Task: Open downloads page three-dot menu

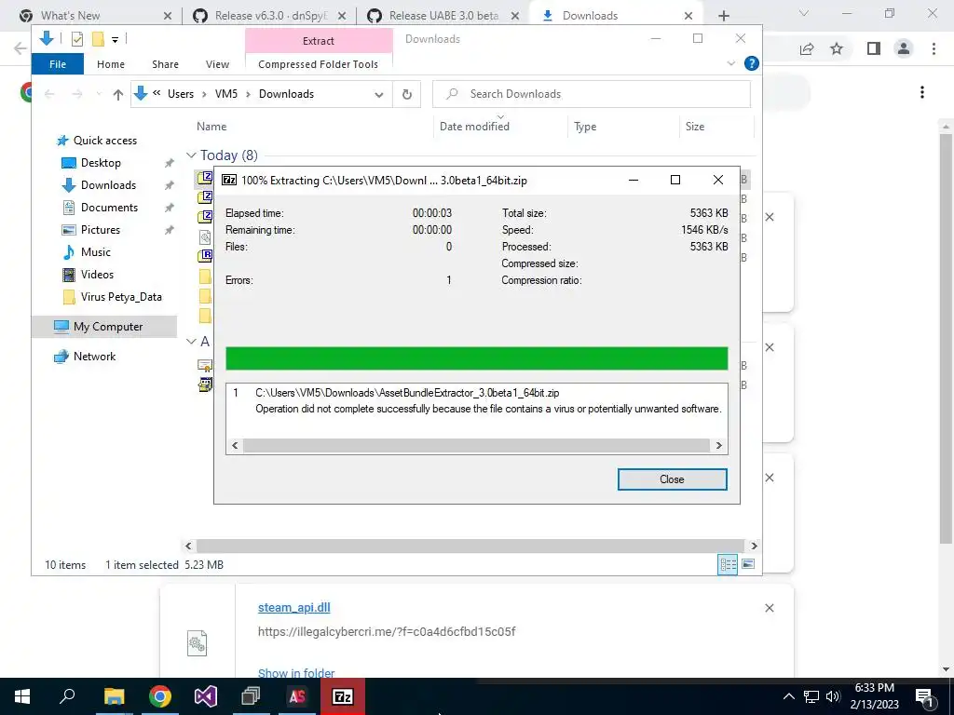Action: pyautogui.click(x=922, y=92)
